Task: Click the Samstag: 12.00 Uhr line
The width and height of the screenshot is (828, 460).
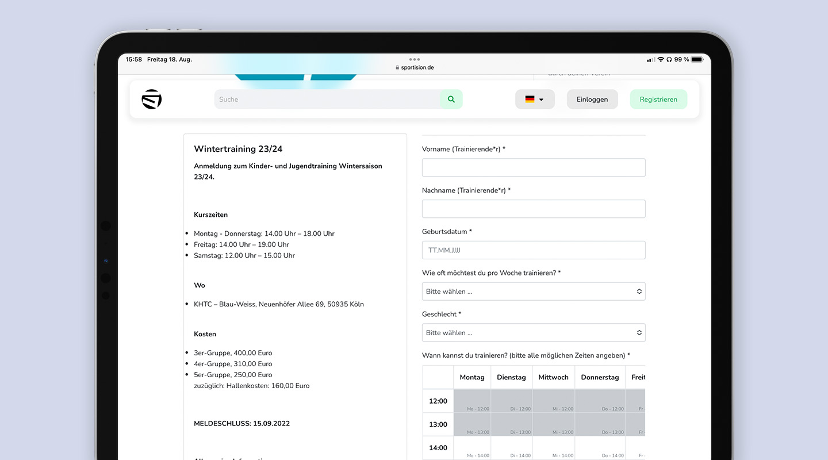Action: coord(244,255)
